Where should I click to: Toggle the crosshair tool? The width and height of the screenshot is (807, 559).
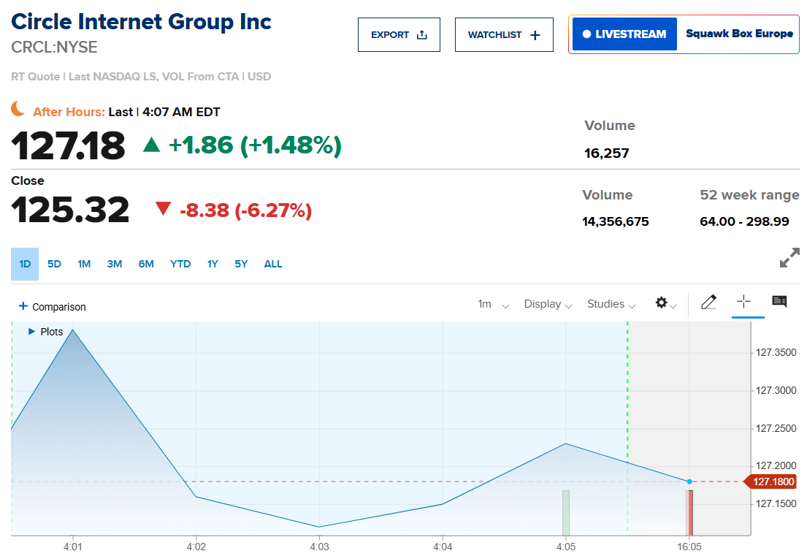(743, 302)
